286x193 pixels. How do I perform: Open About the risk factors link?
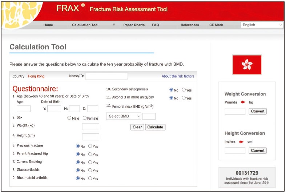(178, 76)
